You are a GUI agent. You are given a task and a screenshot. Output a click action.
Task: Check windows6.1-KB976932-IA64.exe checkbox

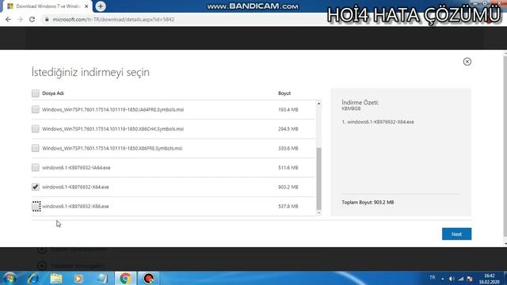35,167
